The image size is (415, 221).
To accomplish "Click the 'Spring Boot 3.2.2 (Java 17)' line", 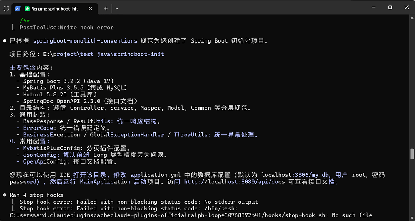I will 65,81.
